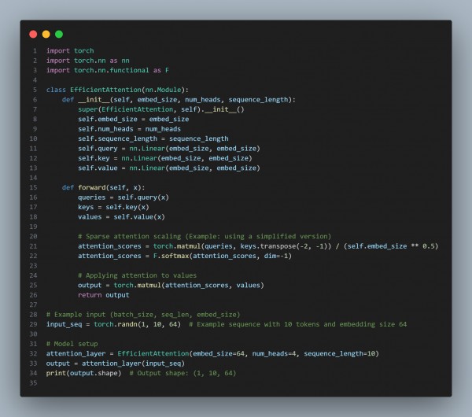The width and height of the screenshot is (472, 417).
Task: Click 'self.num_heads = num_heads' line
Action: point(130,129)
